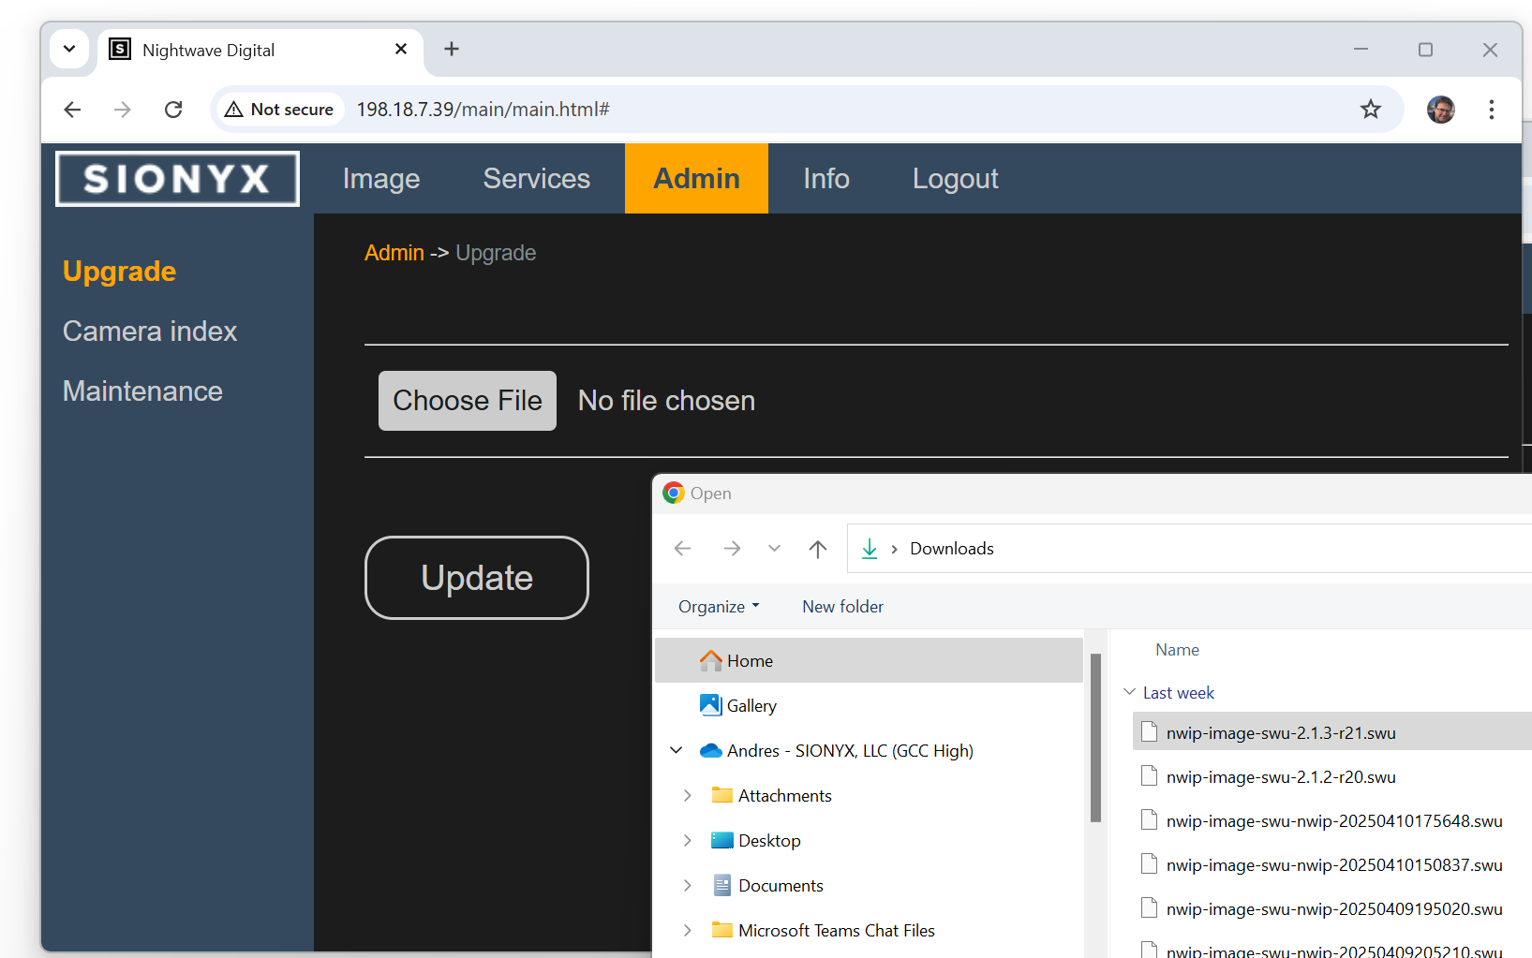Open Chrome three-dot menu
Viewport: 1532px width, 958px height.
pyautogui.click(x=1491, y=110)
